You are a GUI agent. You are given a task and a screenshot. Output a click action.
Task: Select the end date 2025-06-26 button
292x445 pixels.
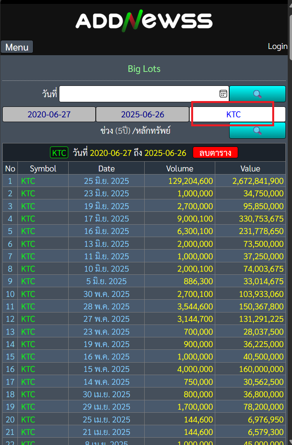coord(142,114)
